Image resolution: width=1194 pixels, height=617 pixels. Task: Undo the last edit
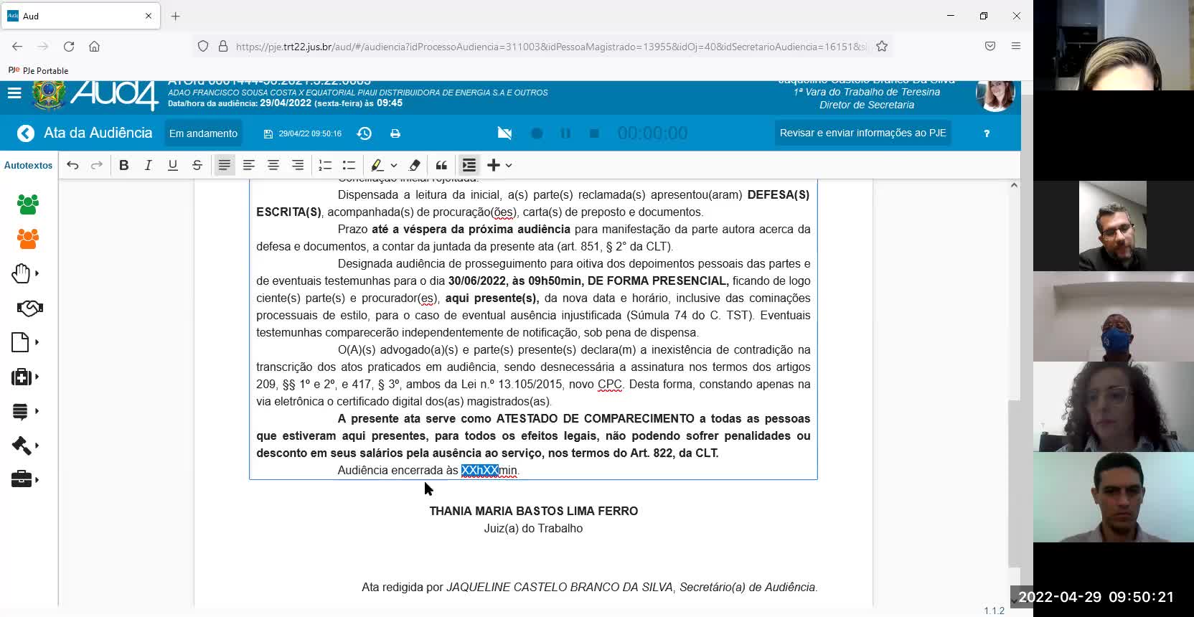point(72,165)
